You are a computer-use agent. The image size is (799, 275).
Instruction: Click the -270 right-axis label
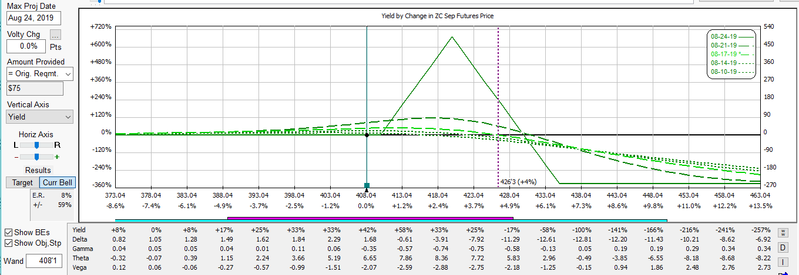click(x=770, y=185)
